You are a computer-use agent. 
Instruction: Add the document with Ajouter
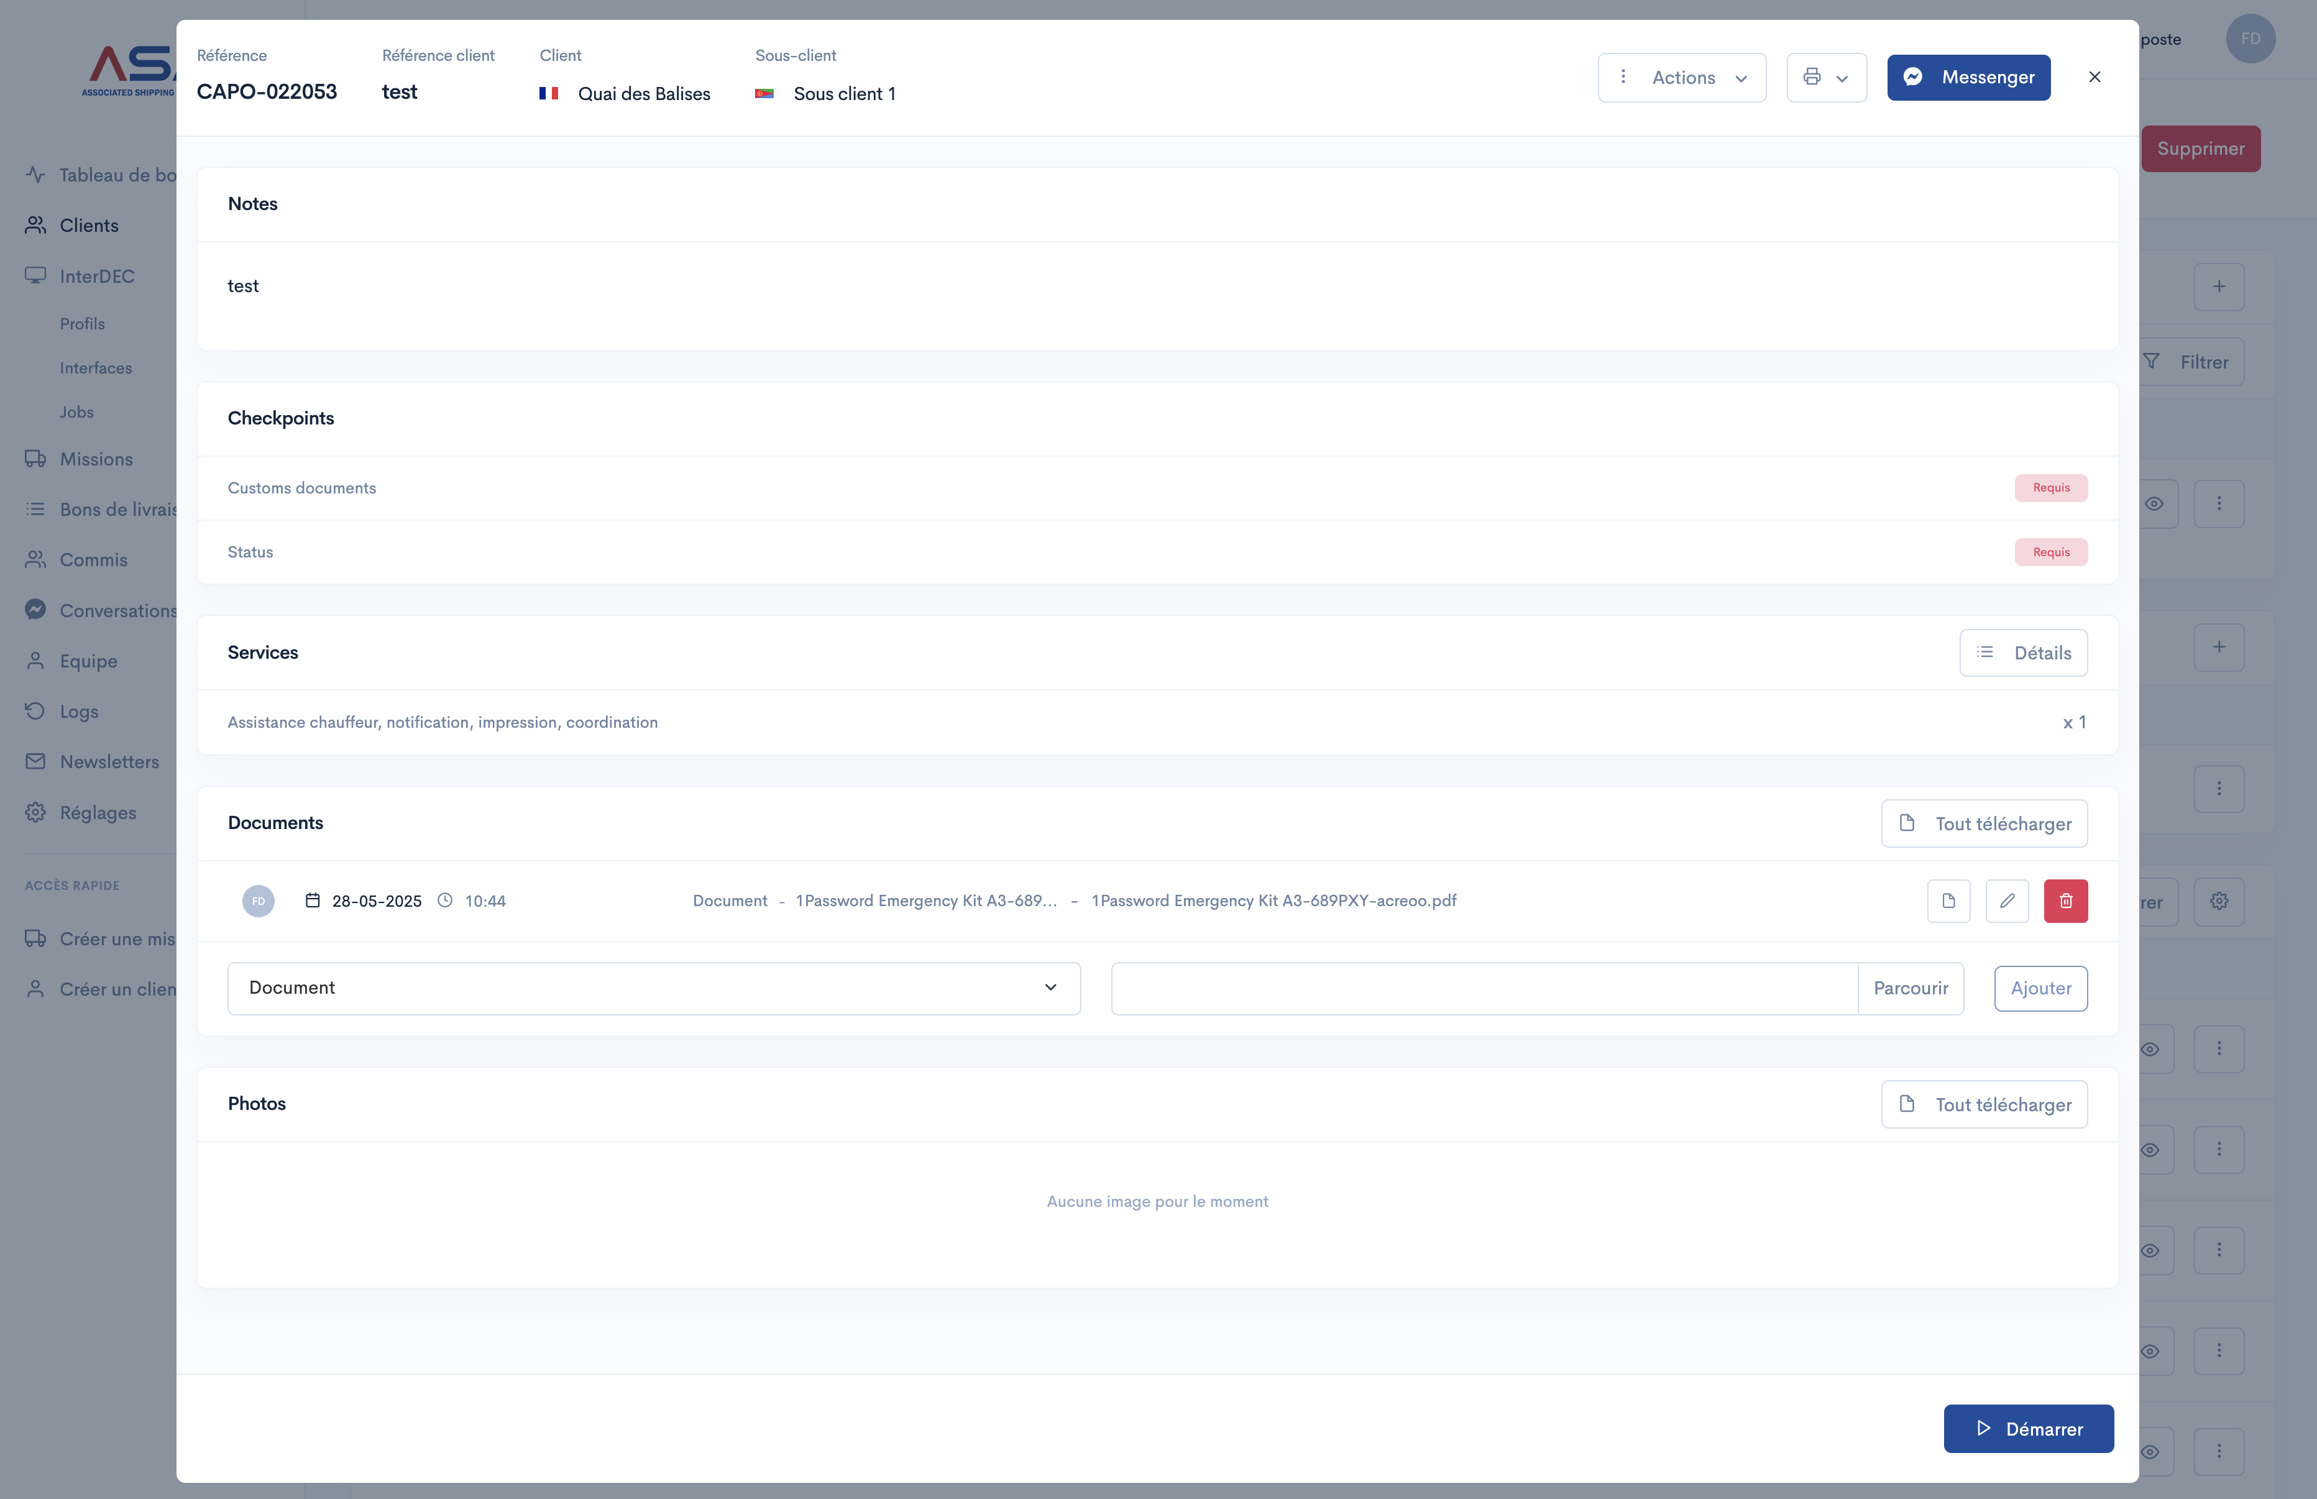pyautogui.click(x=2040, y=988)
